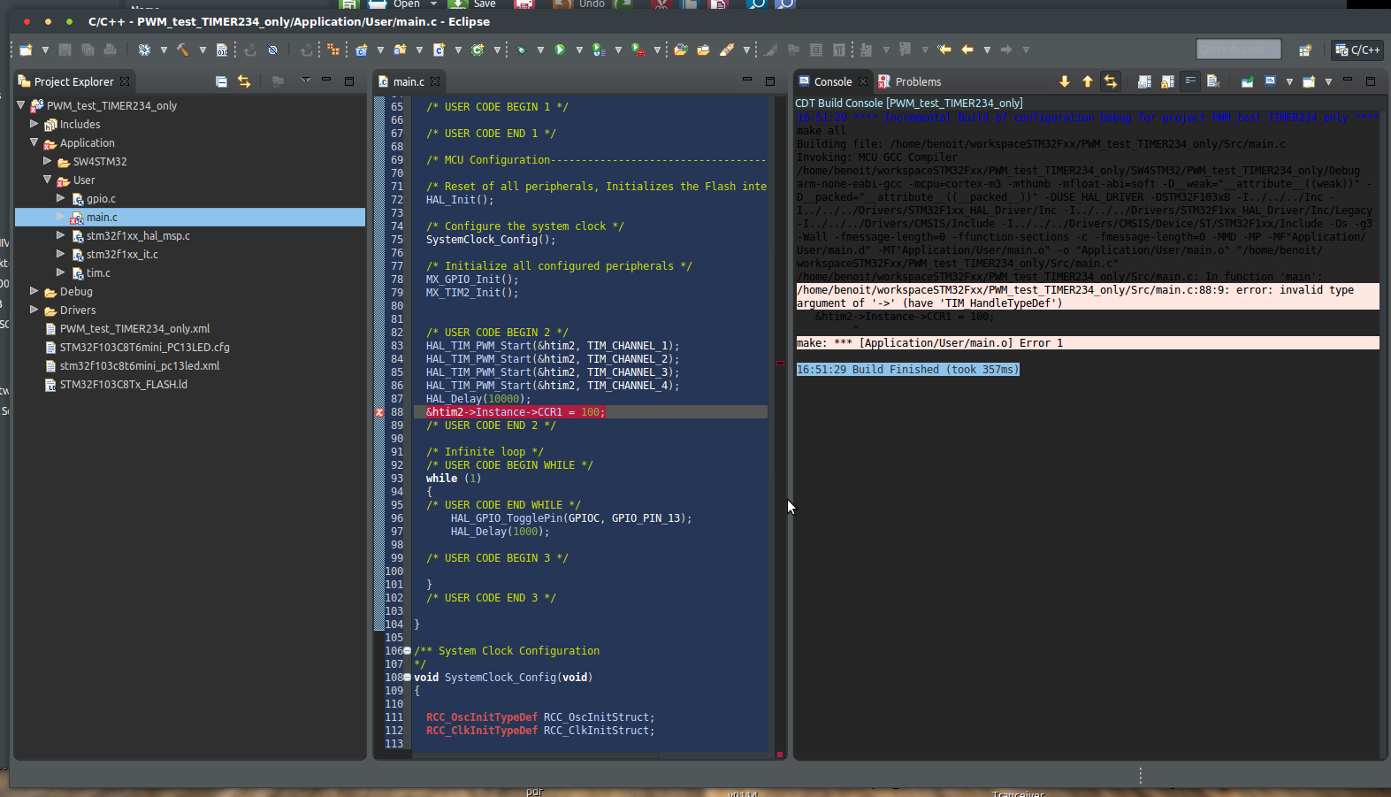
Task: Click the New C++ Class icon
Action: pos(478,50)
